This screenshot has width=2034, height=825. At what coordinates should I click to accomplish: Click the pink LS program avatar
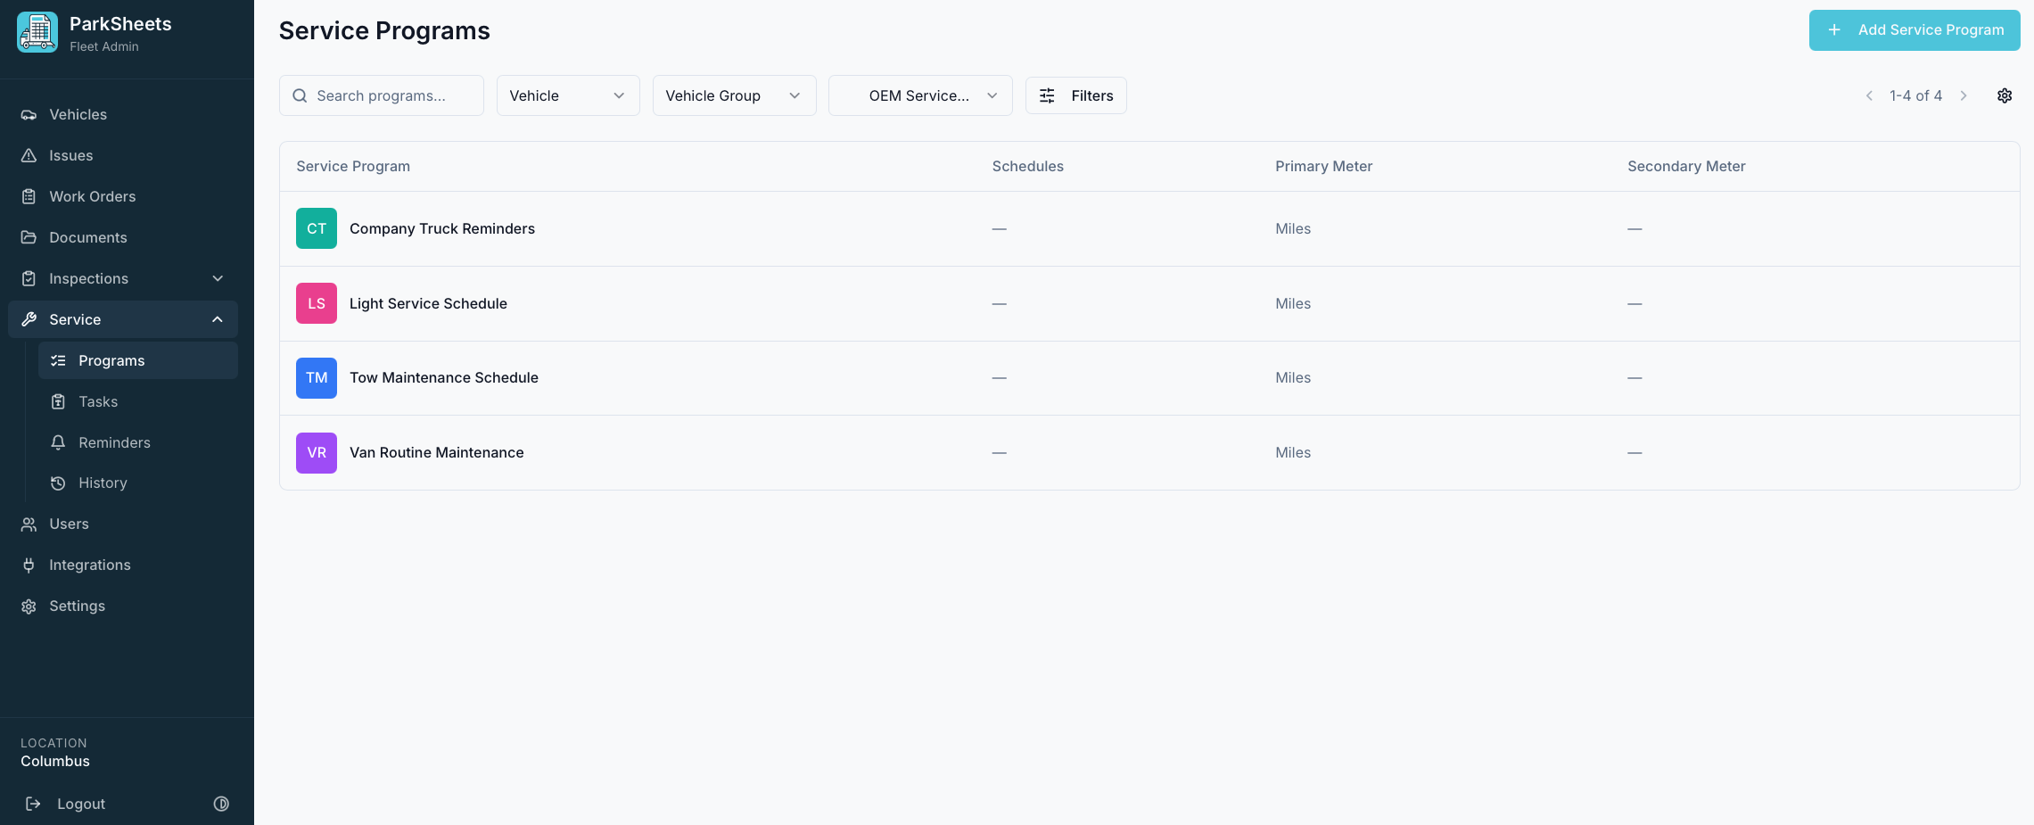(x=316, y=303)
